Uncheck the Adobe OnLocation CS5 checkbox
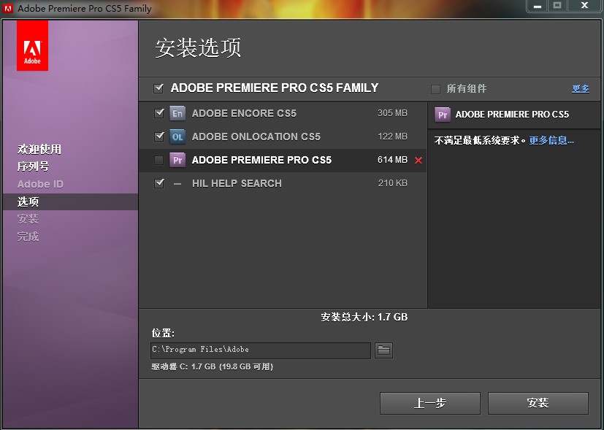The height and width of the screenshot is (430, 604). pyautogui.click(x=159, y=137)
